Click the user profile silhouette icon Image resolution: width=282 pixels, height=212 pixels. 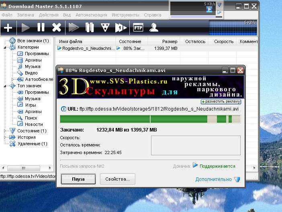pos(154,28)
